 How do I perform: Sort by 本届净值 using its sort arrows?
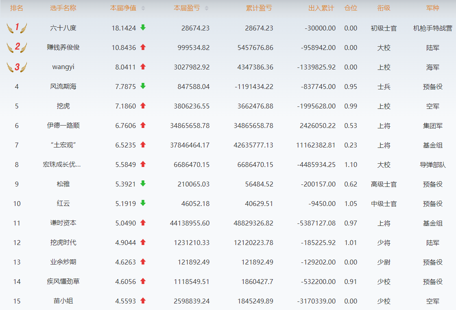(143, 9)
